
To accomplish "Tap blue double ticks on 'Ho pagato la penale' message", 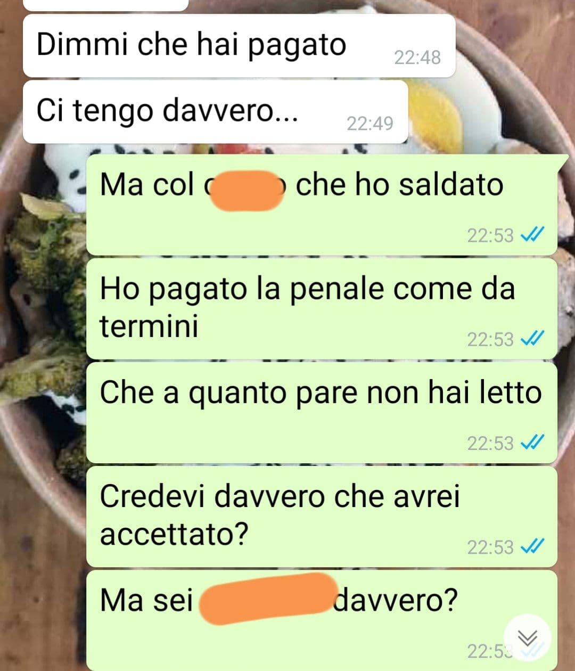I will [532, 339].
